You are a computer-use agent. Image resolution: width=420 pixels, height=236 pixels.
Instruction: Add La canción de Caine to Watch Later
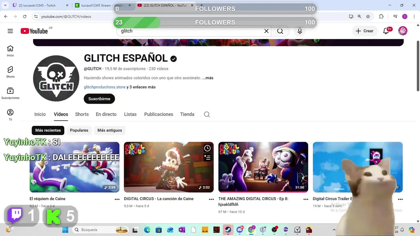point(207,148)
